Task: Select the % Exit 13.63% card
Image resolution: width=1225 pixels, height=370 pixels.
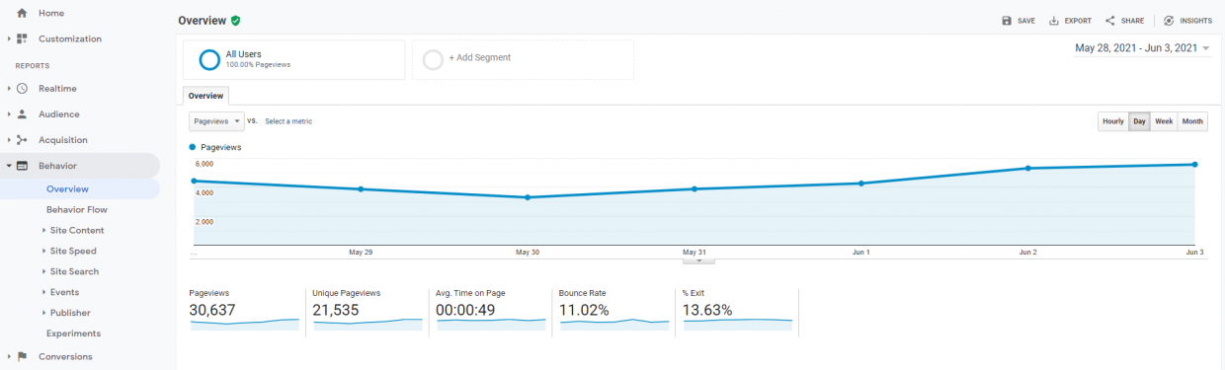Action: tap(737, 311)
